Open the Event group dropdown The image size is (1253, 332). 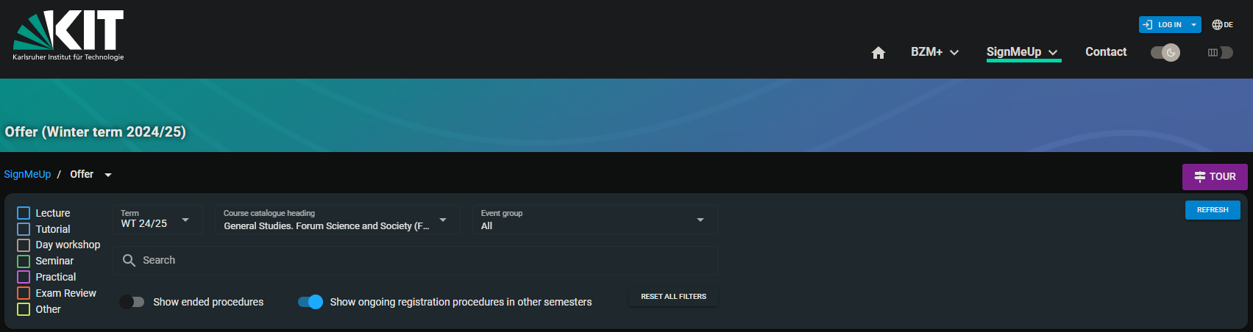[x=594, y=220]
